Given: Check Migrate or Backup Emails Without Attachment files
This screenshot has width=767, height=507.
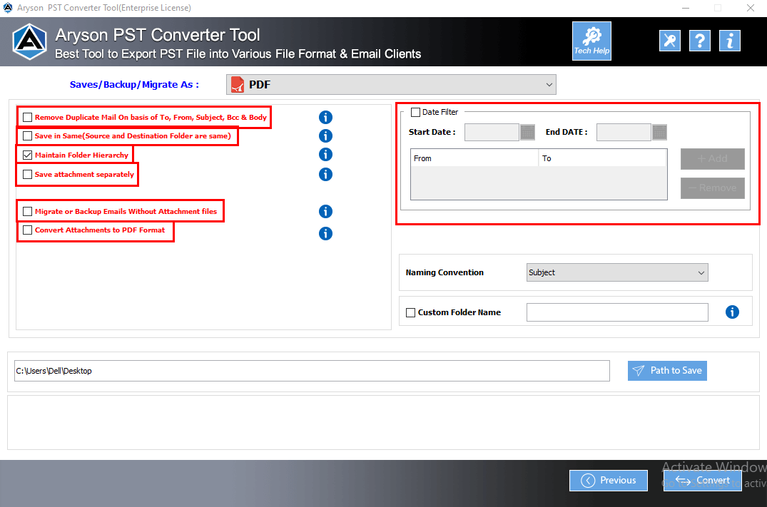Looking at the screenshot, I should pyautogui.click(x=27, y=211).
